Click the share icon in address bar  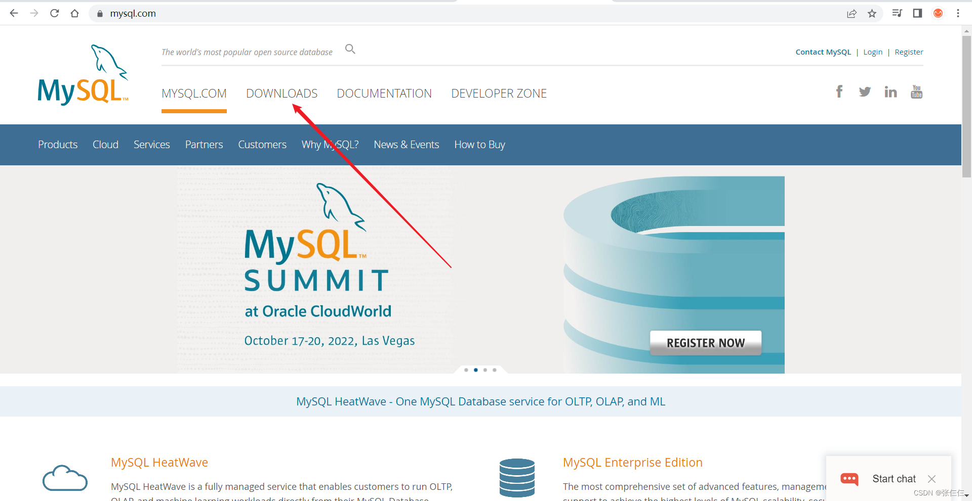[852, 13]
